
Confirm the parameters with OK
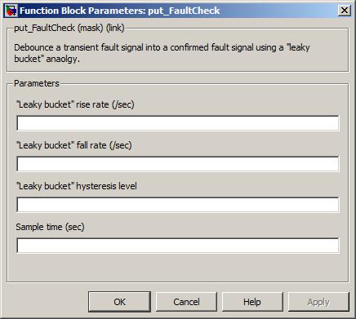click(119, 302)
